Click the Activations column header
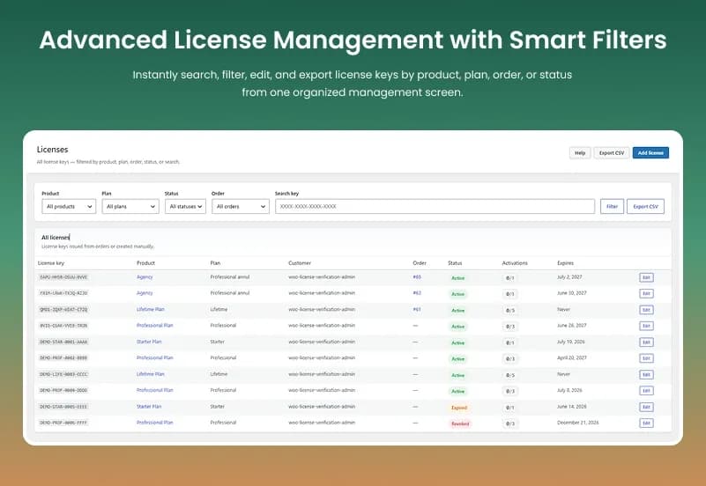 (515, 263)
